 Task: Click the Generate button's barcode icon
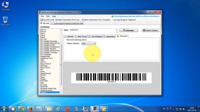[x=124, y=30]
